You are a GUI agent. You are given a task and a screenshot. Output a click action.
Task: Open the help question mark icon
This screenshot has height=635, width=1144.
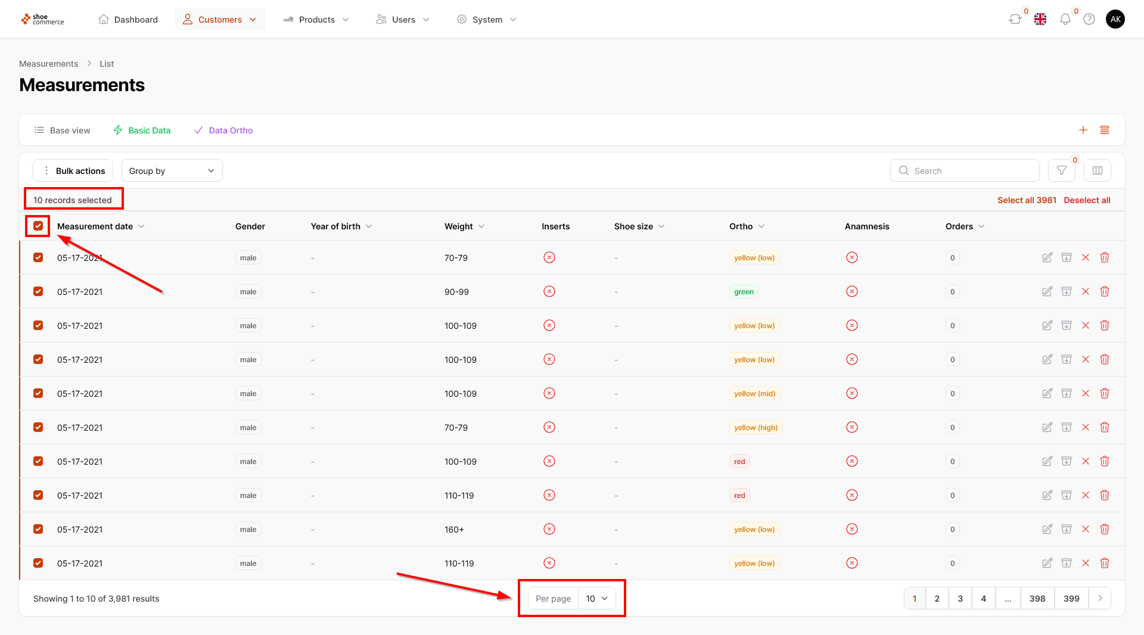(x=1089, y=20)
